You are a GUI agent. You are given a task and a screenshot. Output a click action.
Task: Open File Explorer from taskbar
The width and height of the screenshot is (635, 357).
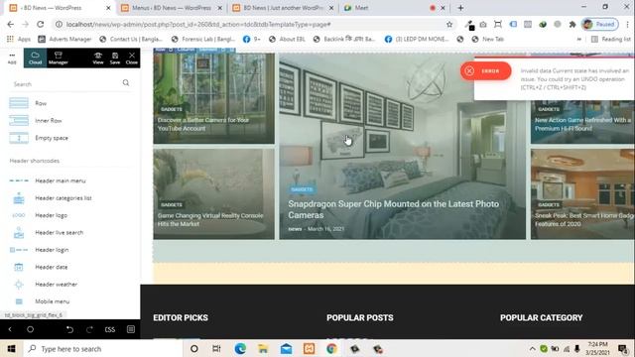[263, 348]
